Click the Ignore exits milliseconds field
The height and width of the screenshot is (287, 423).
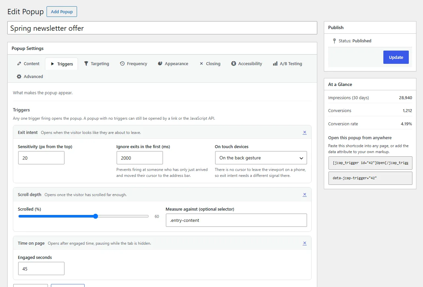[x=140, y=158]
